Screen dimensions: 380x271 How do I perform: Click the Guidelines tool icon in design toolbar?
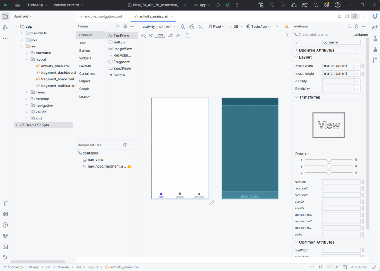pyautogui.click(x=187, y=36)
